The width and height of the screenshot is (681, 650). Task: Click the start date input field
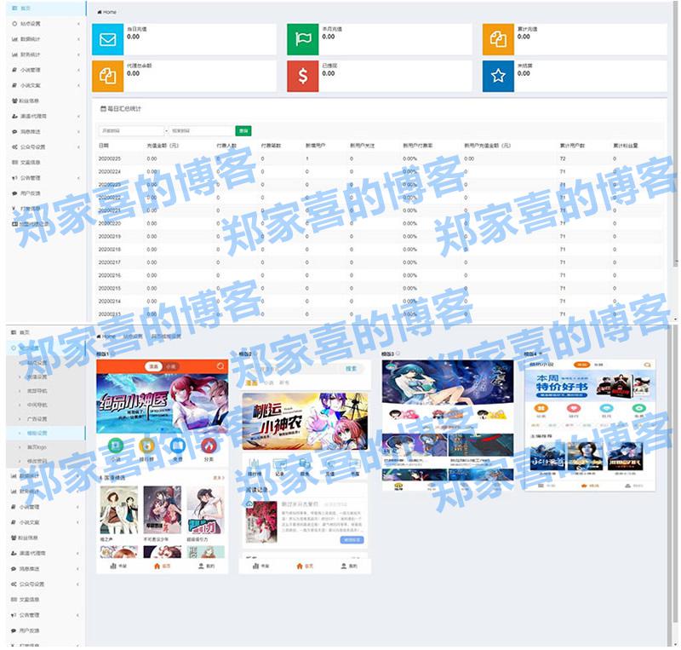point(132,131)
